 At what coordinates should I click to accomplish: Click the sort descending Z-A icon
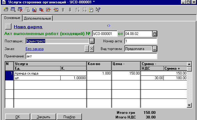point(84,10)
